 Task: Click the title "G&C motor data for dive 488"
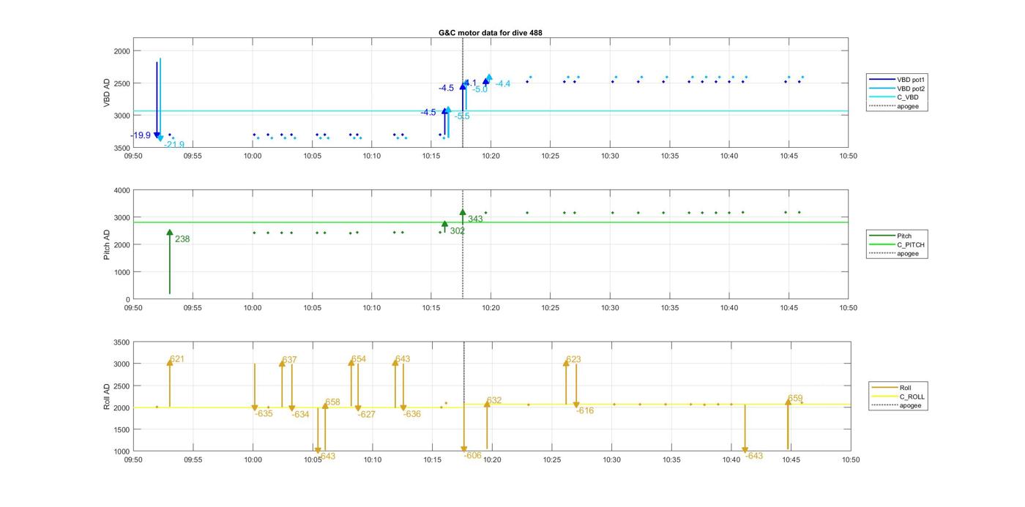490,33
